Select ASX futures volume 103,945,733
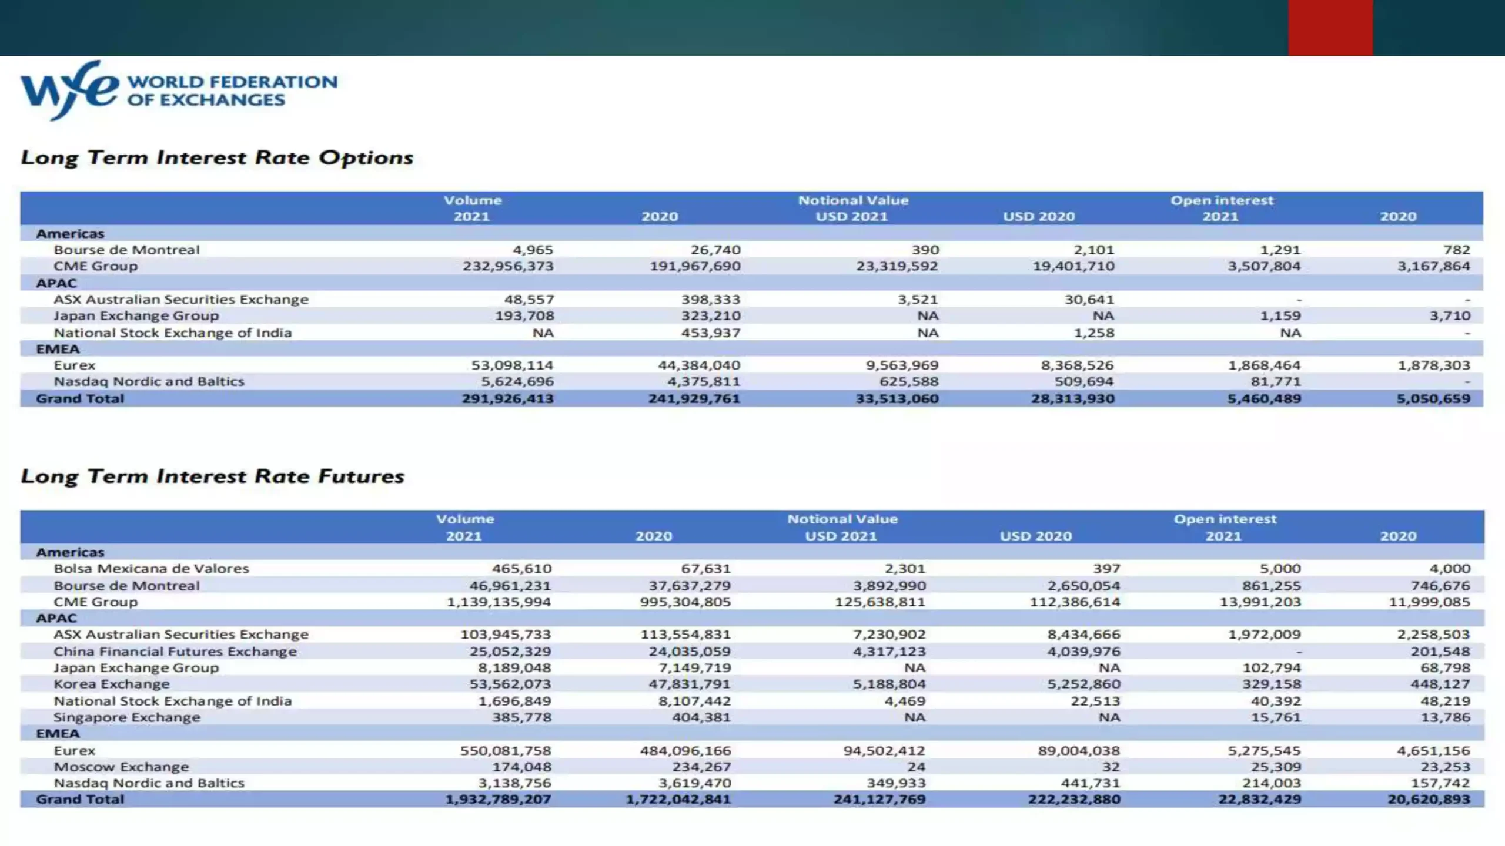1505x846 pixels. pyautogui.click(x=506, y=635)
